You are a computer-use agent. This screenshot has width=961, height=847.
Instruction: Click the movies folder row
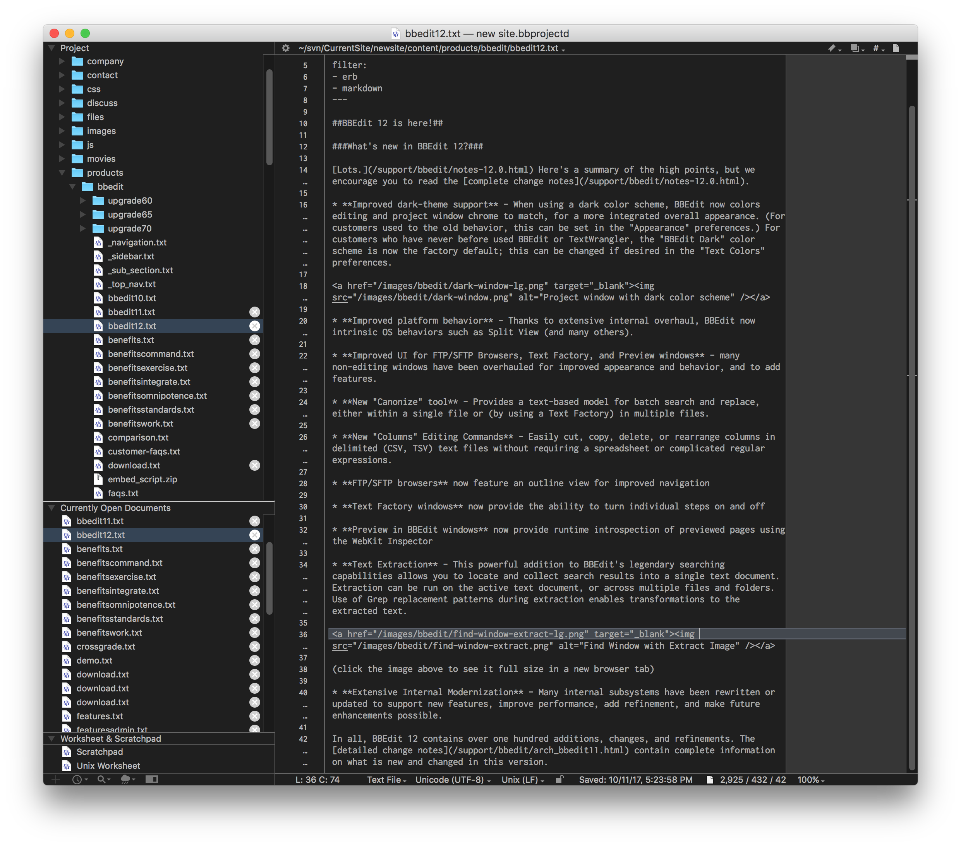click(153, 159)
